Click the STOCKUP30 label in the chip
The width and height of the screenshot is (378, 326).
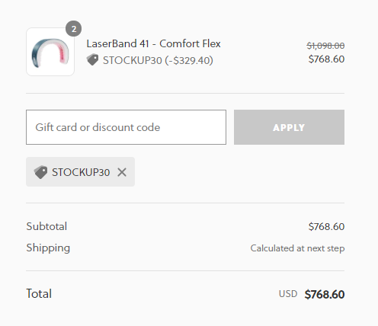tap(81, 172)
